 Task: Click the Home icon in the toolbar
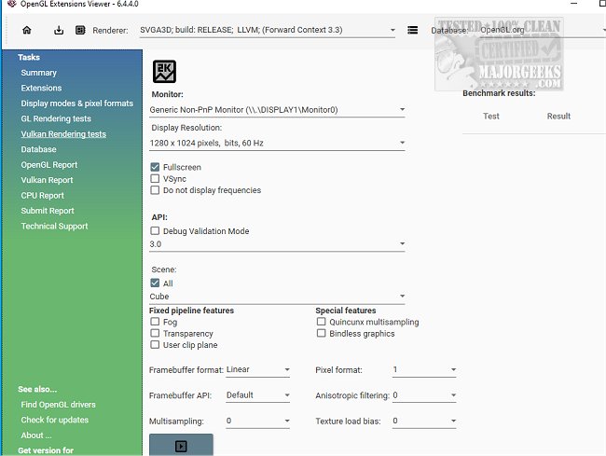point(27,30)
